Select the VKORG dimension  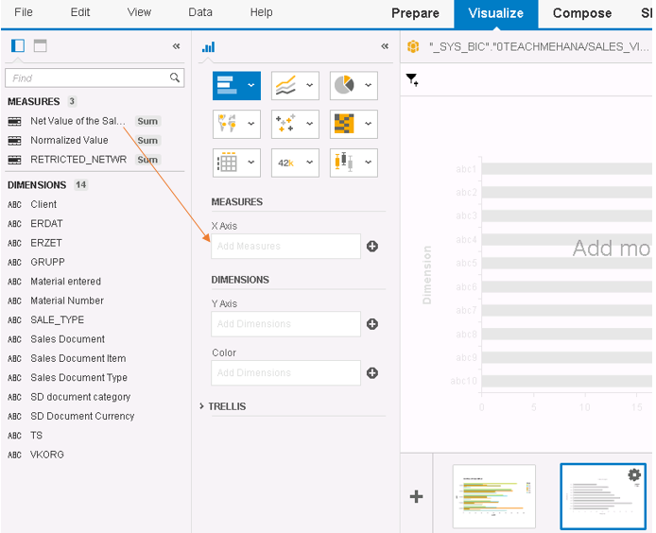coord(47,455)
